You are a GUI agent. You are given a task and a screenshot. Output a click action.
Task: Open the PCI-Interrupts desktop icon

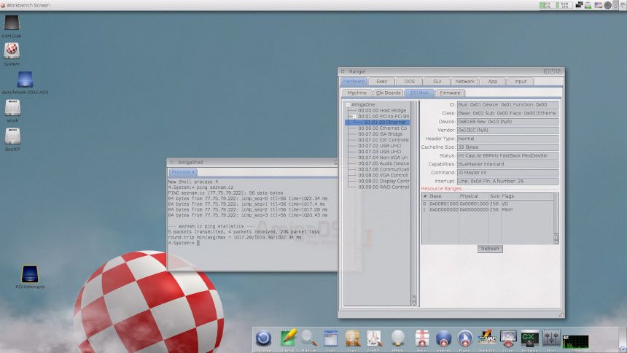click(30, 274)
